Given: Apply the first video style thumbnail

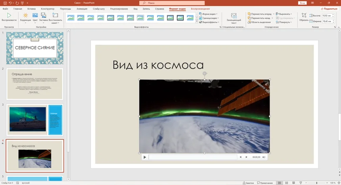Looking at the screenshot, I should 71,18.
